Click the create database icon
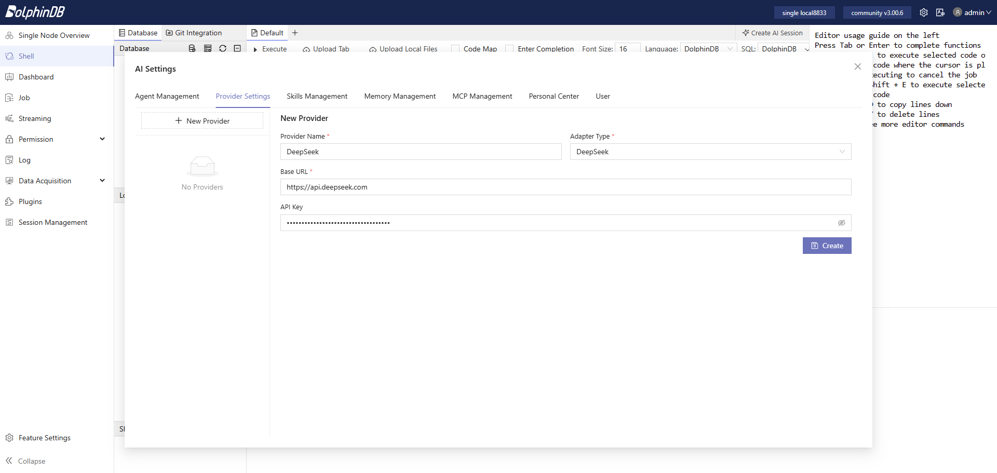The width and height of the screenshot is (997, 473). point(192,48)
